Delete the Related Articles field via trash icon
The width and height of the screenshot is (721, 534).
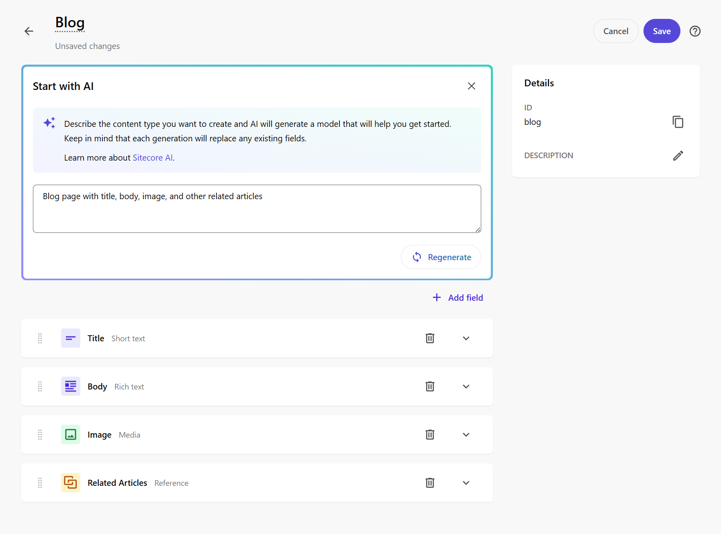pyautogui.click(x=430, y=483)
